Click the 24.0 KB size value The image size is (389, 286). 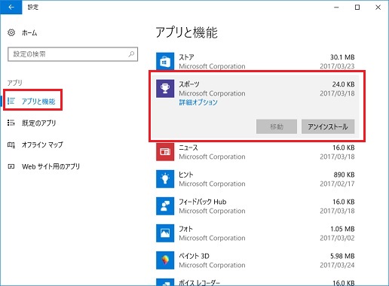point(343,84)
